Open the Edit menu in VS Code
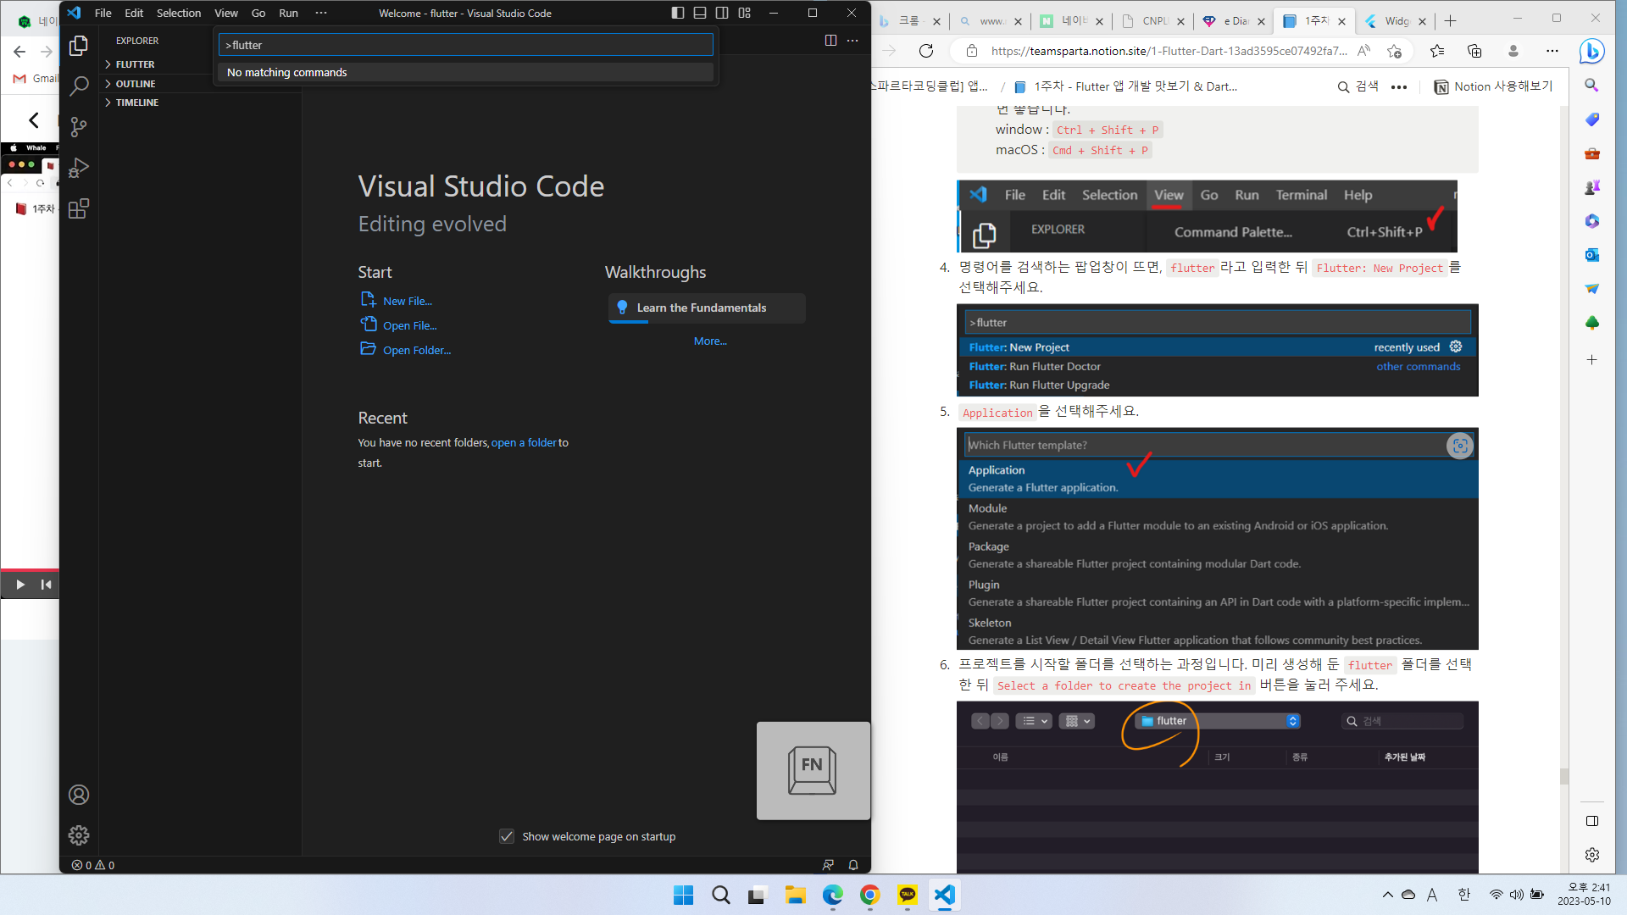The image size is (1627, 915). (x=134, y=13)
